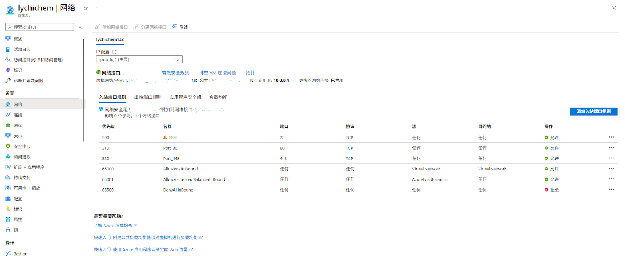Open the 磁盘 disks icon

[8, 125]
